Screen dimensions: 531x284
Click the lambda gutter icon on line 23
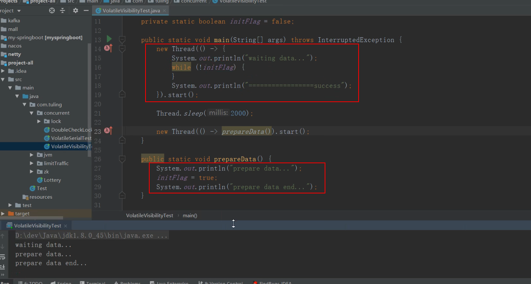point(108,130)
